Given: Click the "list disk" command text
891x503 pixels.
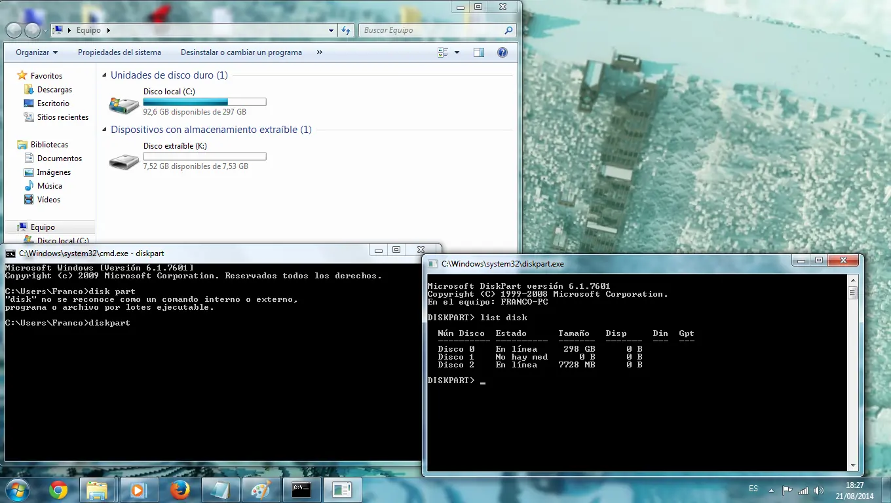Looking at the screenshot, I should point(504,318).
